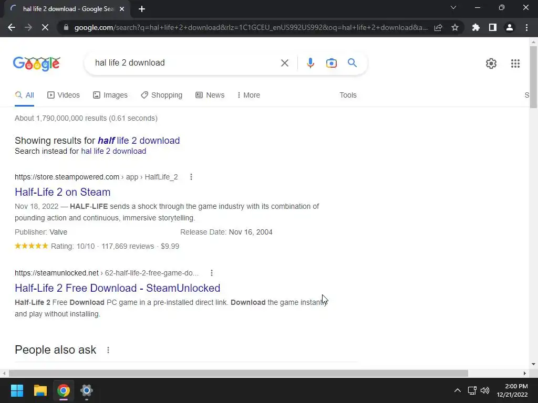The height and width of the screenshot is (403, 538).
Task: Open the Google apps grid
Action: point(515,63)
